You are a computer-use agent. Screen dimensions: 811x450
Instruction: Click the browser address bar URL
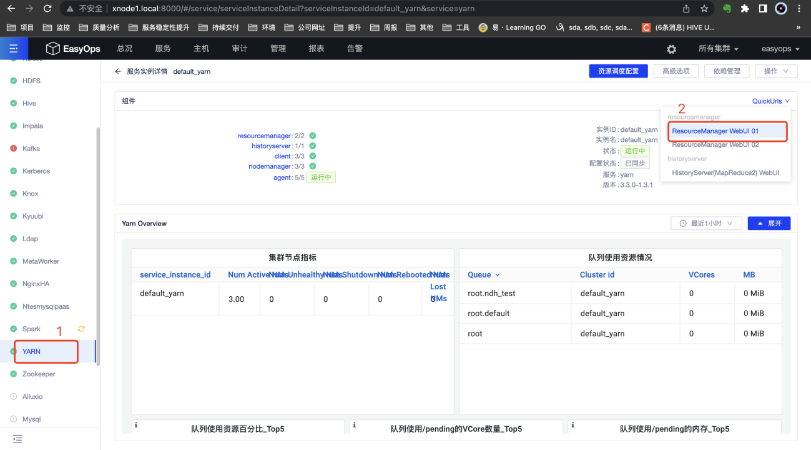tap(293, 9)
